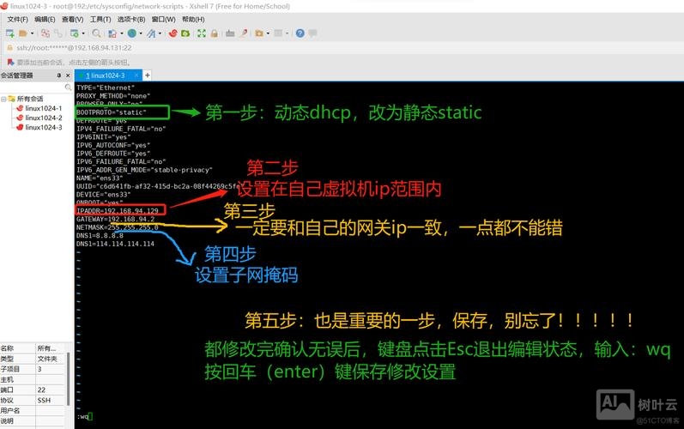Viewport: 684px width, 429px height.
Task: Click the terminal line NETMASK=255.255.255.0
Action: (118, 227)
